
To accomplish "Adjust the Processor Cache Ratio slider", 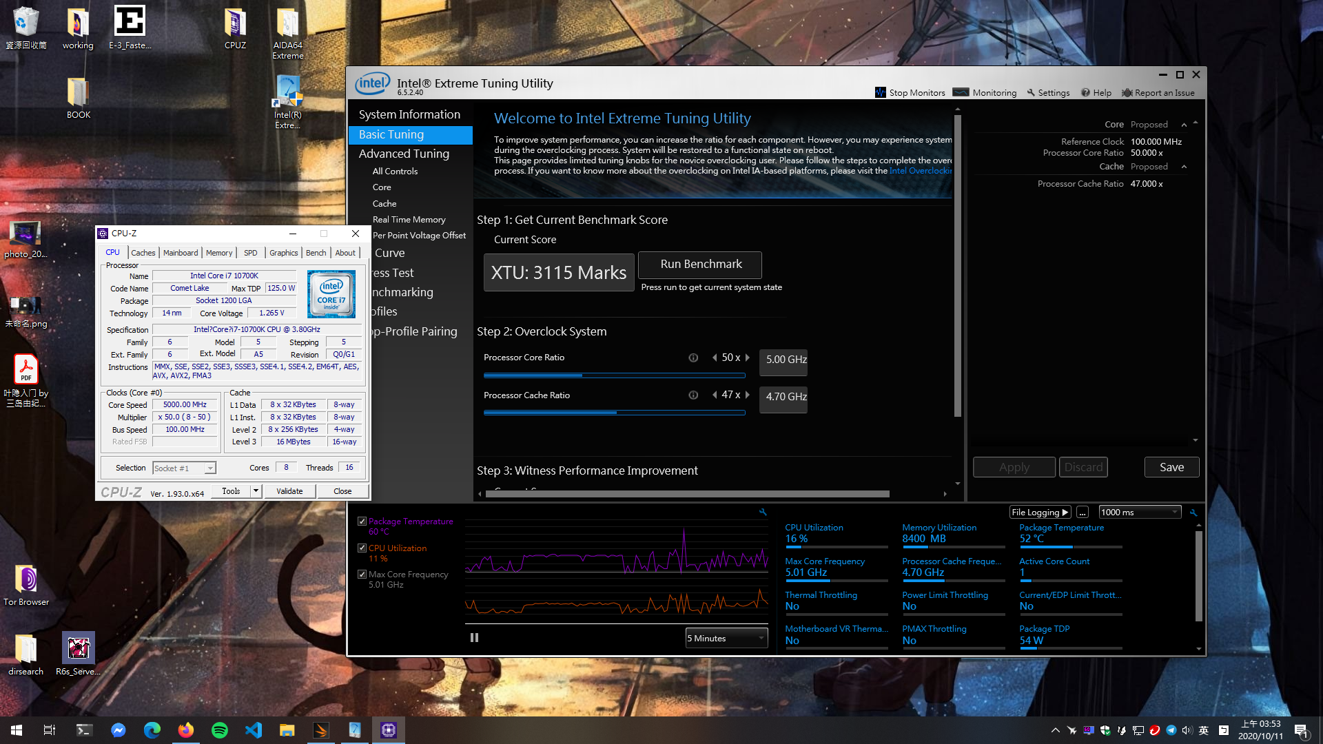I will [x=615, y=413].
